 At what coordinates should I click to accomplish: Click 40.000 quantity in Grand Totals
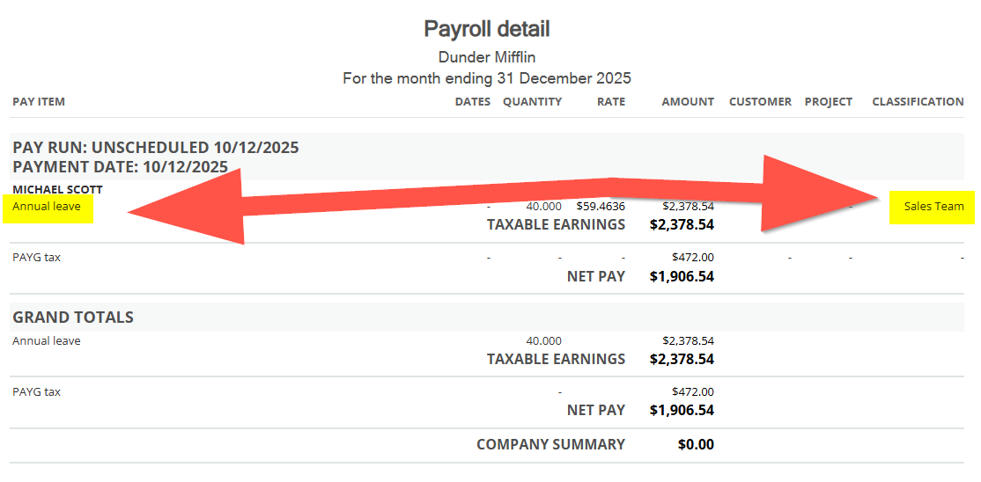pos(544,341)
